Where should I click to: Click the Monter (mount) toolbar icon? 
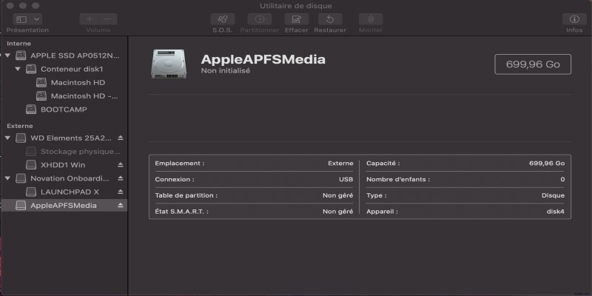click(x=370, y=19)
